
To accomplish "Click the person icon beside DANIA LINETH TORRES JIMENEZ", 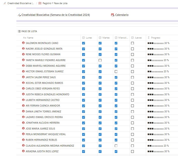I will coord(23,111).
